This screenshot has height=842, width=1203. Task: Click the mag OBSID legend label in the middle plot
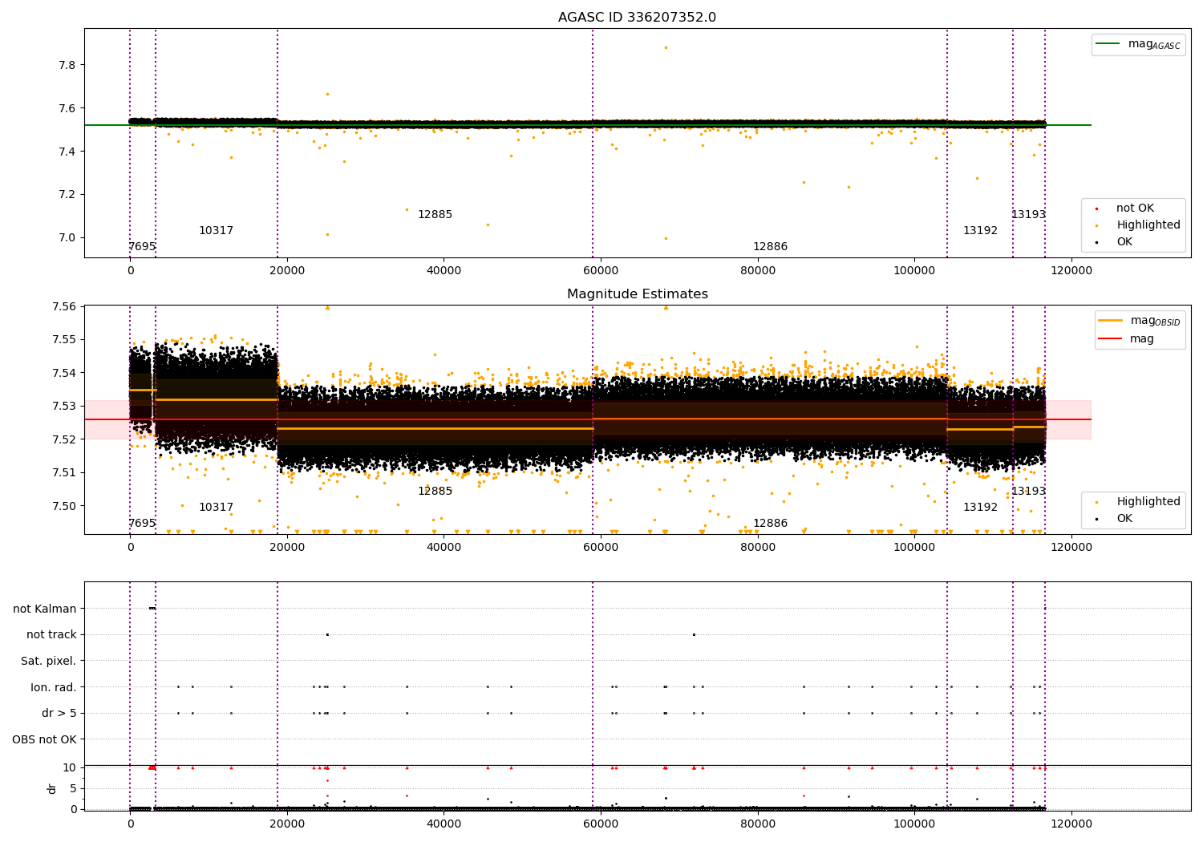pyautogui.click(x=1156, y=321)
